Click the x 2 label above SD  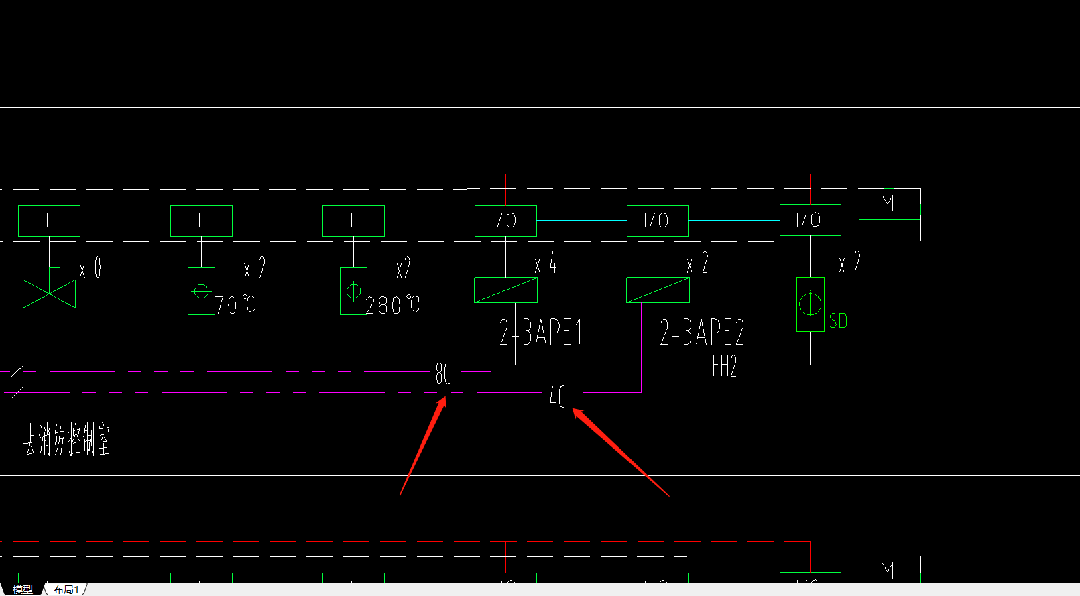click(x=849, y=262)
